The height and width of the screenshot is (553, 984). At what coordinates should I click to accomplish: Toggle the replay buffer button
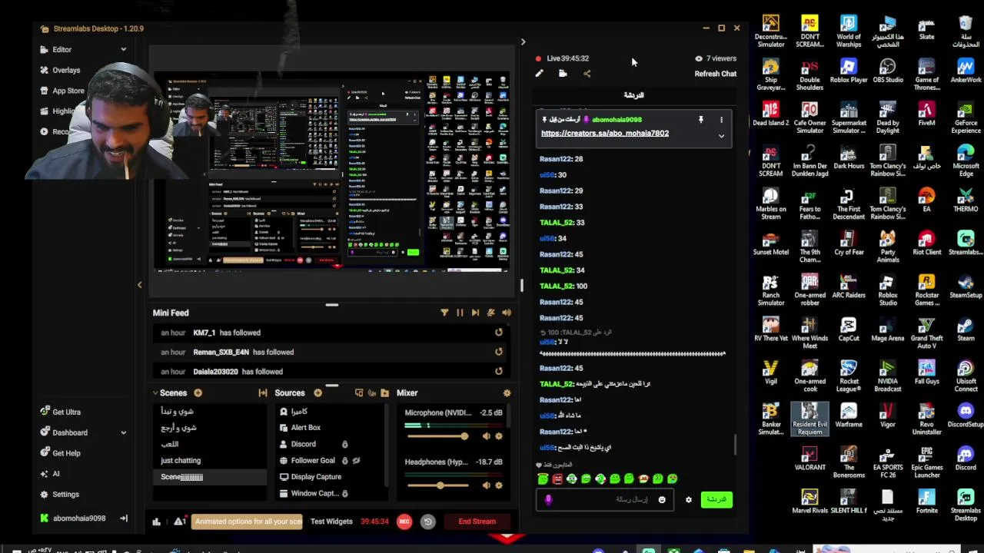[428, 522]
